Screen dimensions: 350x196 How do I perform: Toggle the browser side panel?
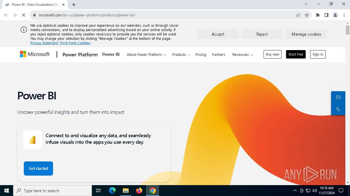326,15
